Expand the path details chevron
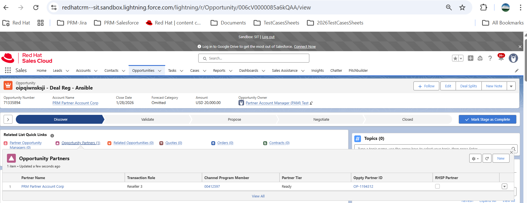Viewport: 527px width, 203px height. point(8,119)
